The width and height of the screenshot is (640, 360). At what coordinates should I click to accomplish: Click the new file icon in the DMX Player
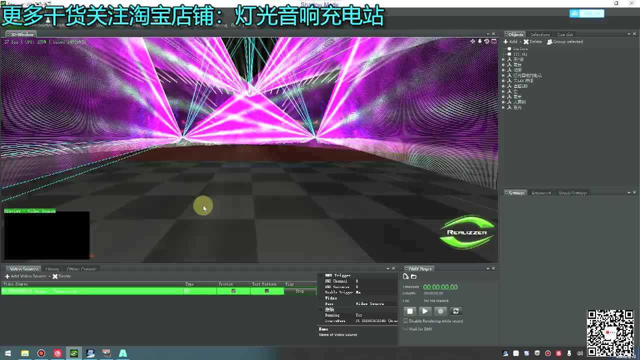tap(406, 276)
